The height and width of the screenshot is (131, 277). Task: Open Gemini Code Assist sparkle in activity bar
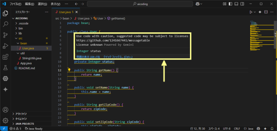coord(5,89)
